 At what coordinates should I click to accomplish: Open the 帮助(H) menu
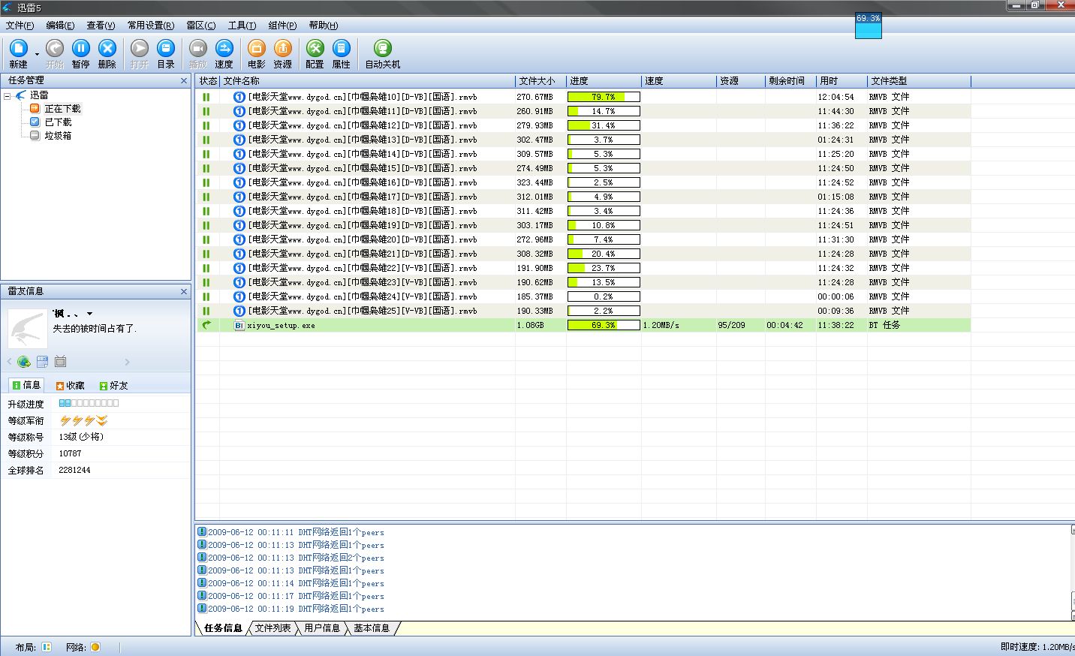(x=324, y=26)
